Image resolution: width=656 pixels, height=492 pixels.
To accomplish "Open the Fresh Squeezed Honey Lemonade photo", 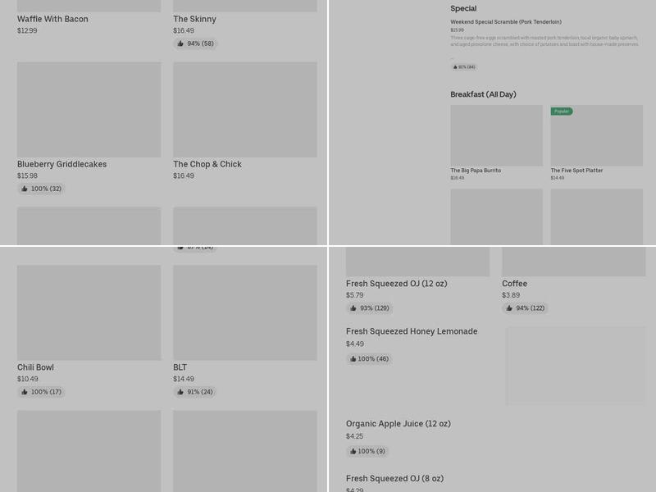I will [576, 366].
